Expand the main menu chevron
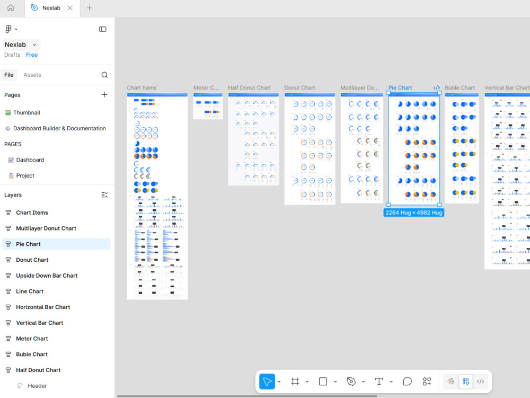Image resolution: width=530 pixels, height=398 pixels. tap(16, 29)
